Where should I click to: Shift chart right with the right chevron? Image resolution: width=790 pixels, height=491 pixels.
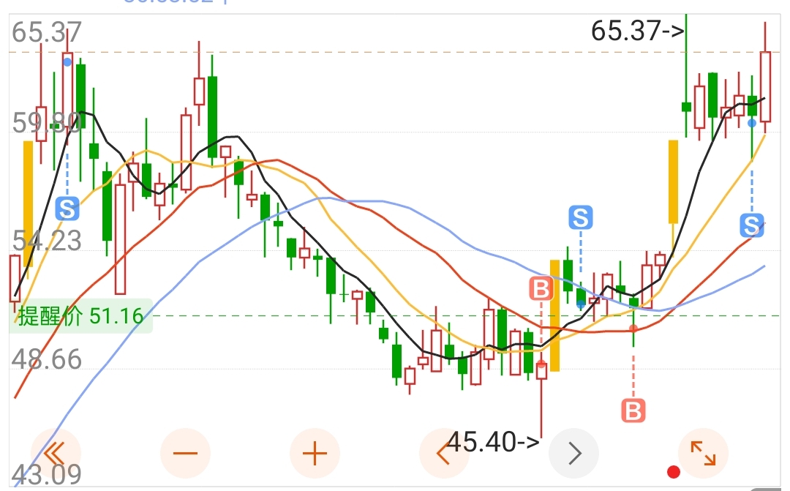(574, 453)
